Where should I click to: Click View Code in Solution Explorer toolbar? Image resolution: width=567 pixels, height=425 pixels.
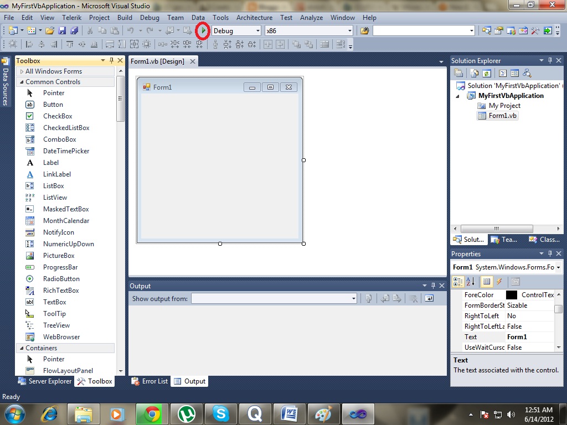502,73
